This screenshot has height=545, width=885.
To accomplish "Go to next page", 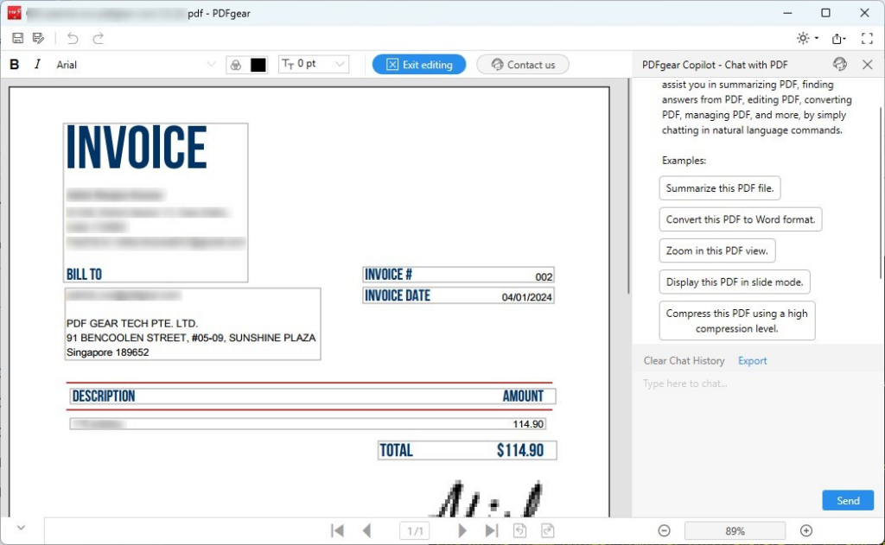I will point(462,530).
